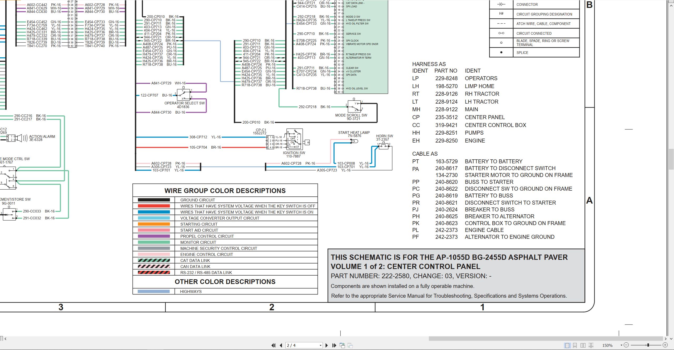Click the CENTER CONTROL BOX harness entry
The width and height of the screenshot is (674, 350).
point(495,125)
